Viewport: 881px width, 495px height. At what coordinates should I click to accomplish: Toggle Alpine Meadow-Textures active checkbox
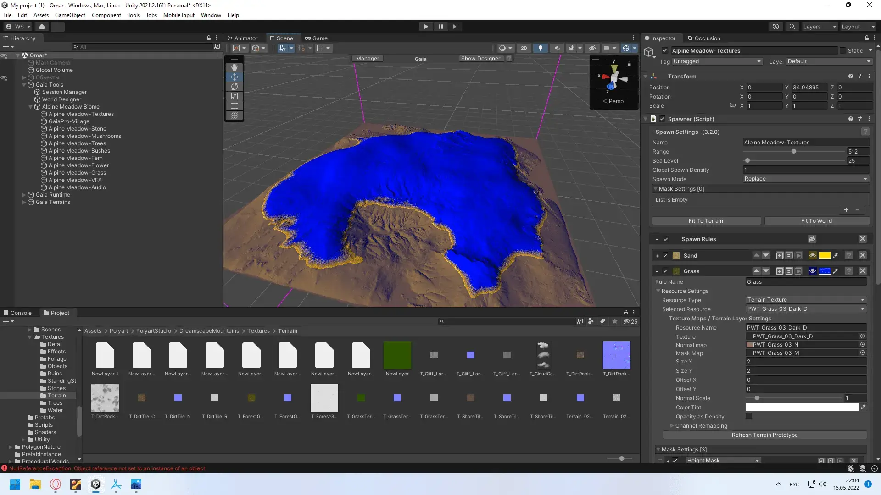point(664,50)
